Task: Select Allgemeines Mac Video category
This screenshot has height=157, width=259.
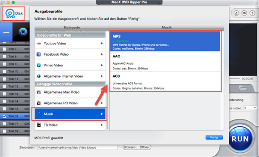Action: click(x=70, y=92)
